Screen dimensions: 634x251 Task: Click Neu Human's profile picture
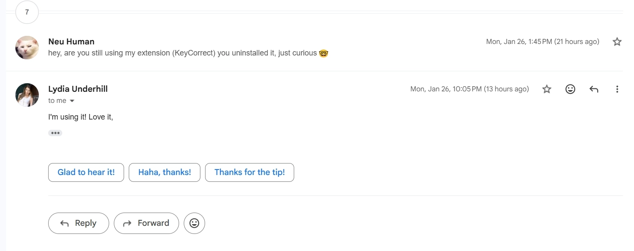[27, 47]
